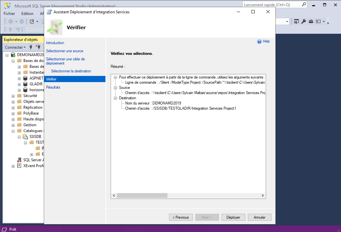Select the DEMONAMD2019 server icon
Viewport: 341px width, 232px height.
point(13,55)
